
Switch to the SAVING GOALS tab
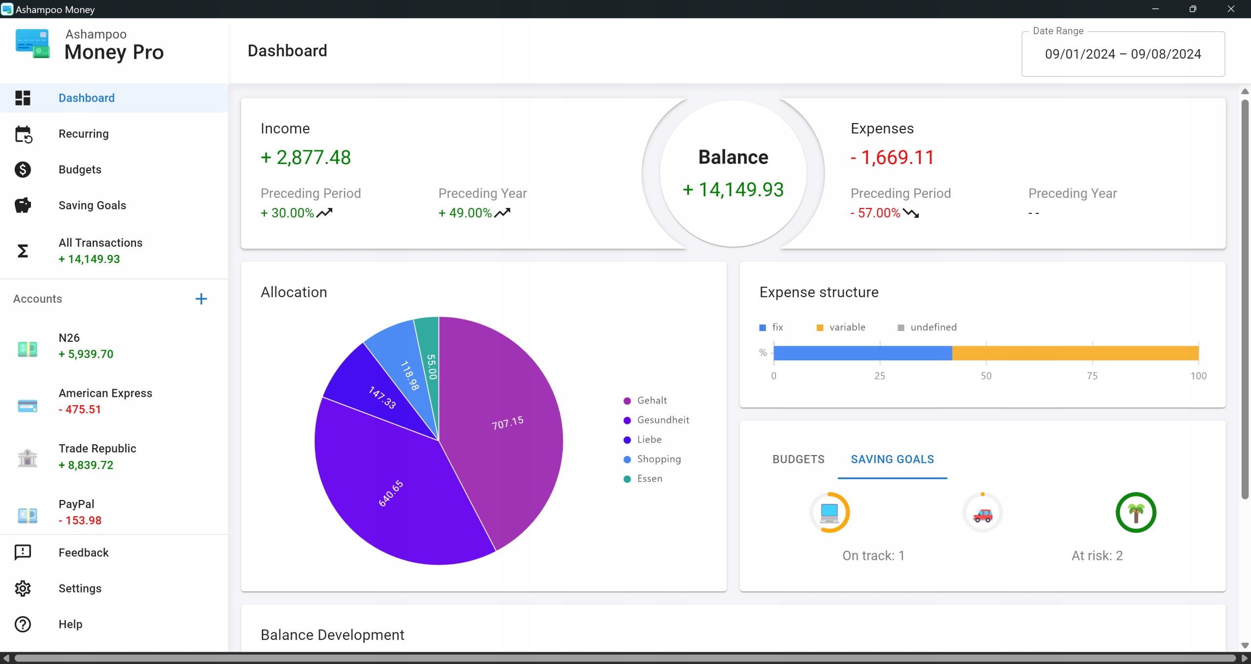(892, 459)
